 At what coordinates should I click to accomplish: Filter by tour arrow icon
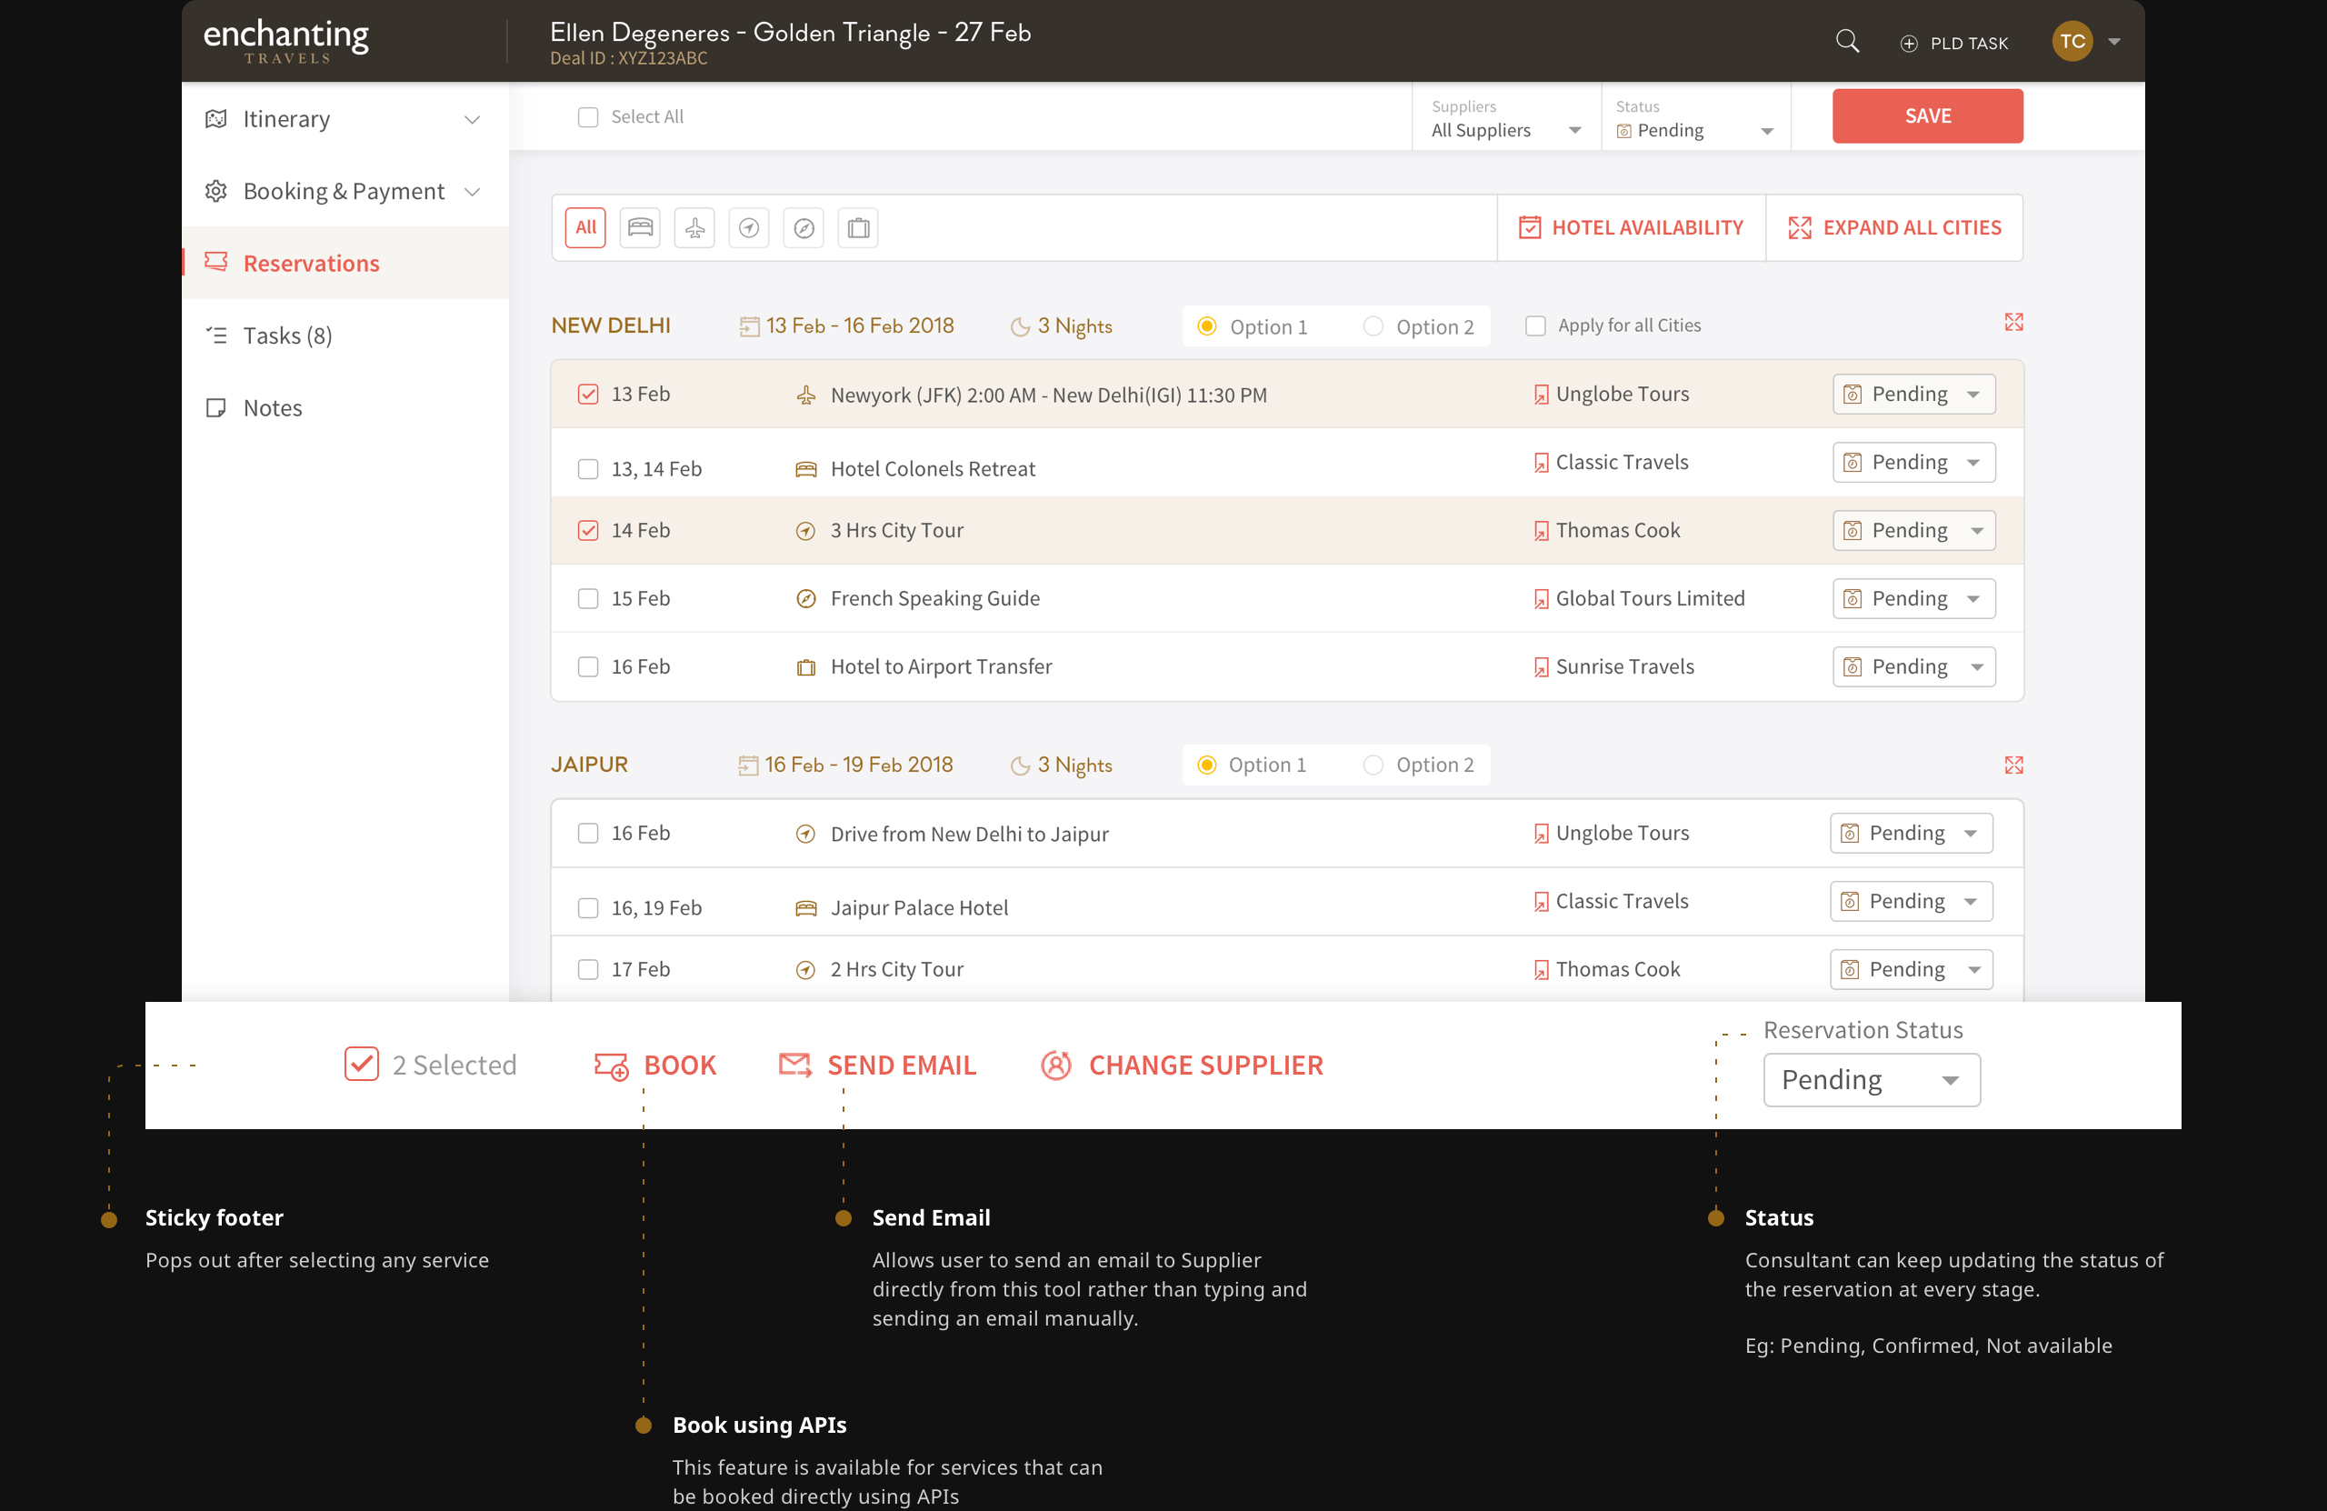[749, 228]
